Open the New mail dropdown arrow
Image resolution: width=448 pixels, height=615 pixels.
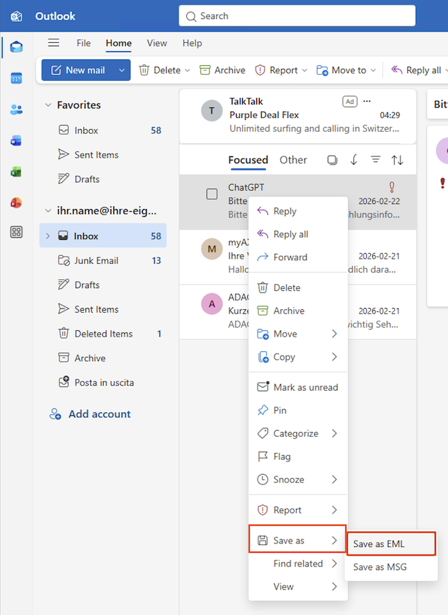122,70
